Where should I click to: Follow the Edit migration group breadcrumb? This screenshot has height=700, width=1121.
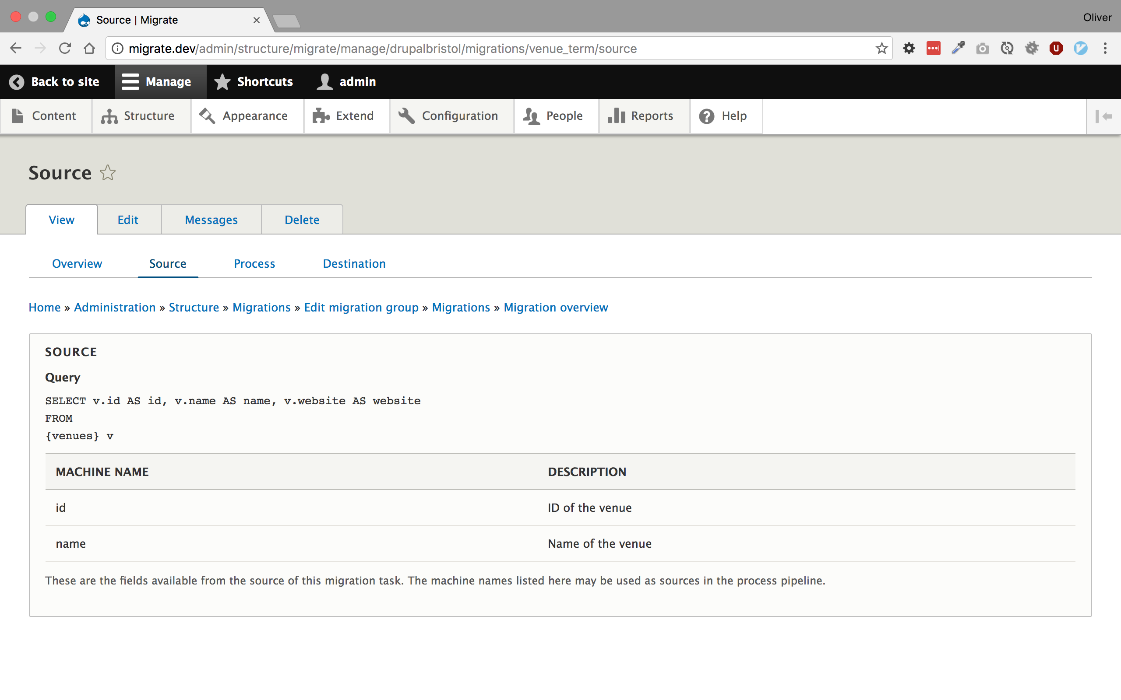tap(361, 308)
